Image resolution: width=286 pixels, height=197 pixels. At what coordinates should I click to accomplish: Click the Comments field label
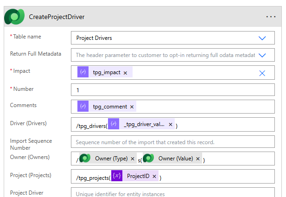coord(23,105)
